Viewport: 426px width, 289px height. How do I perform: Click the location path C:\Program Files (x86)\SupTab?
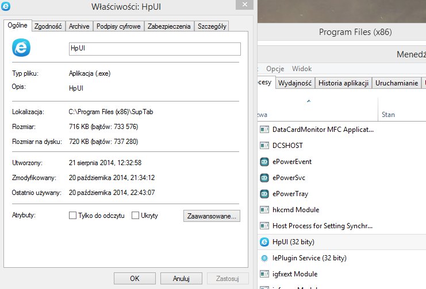click(x=111, y=112)
